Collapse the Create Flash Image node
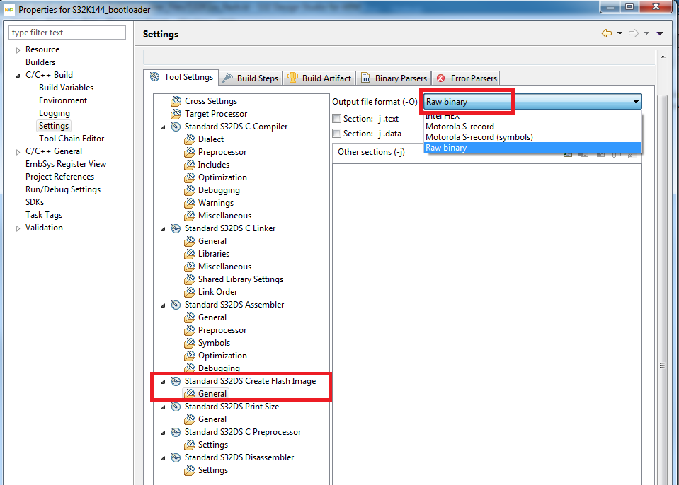 (x=164, y=382)
